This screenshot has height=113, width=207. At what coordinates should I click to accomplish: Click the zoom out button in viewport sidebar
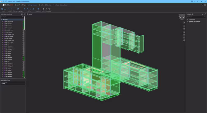(184, 35)
